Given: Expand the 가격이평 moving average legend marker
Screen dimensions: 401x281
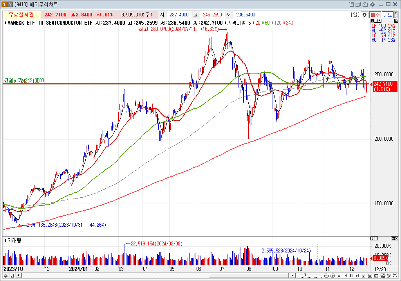Looking at the screenshot, I should click(226, 23).
